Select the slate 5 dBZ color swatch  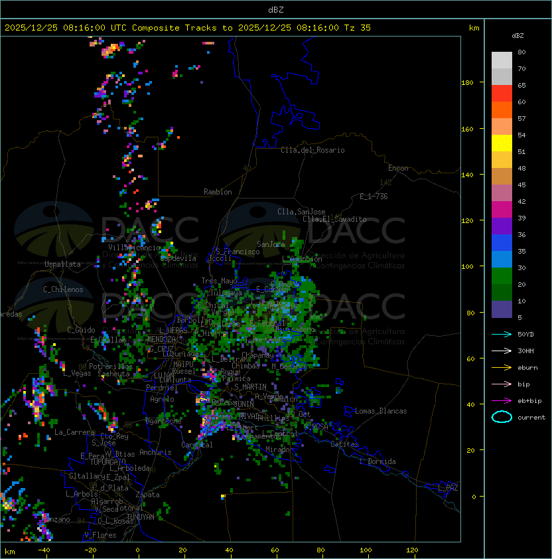[x=502, y=309]
